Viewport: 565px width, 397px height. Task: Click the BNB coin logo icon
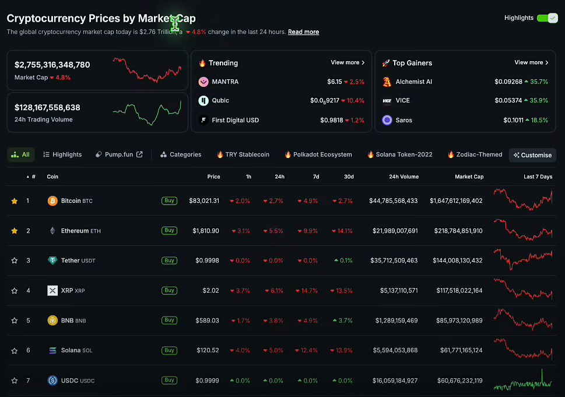coord(52,321)
